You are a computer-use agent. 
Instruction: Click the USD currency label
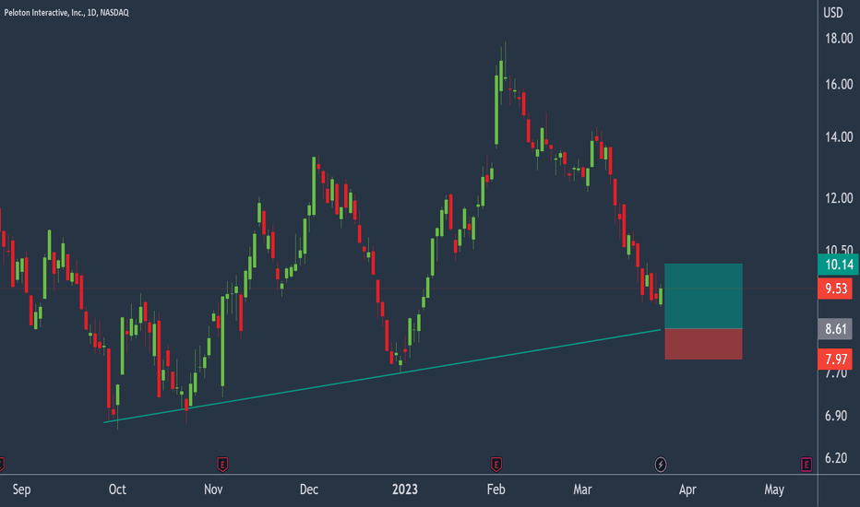pos(833,13)
